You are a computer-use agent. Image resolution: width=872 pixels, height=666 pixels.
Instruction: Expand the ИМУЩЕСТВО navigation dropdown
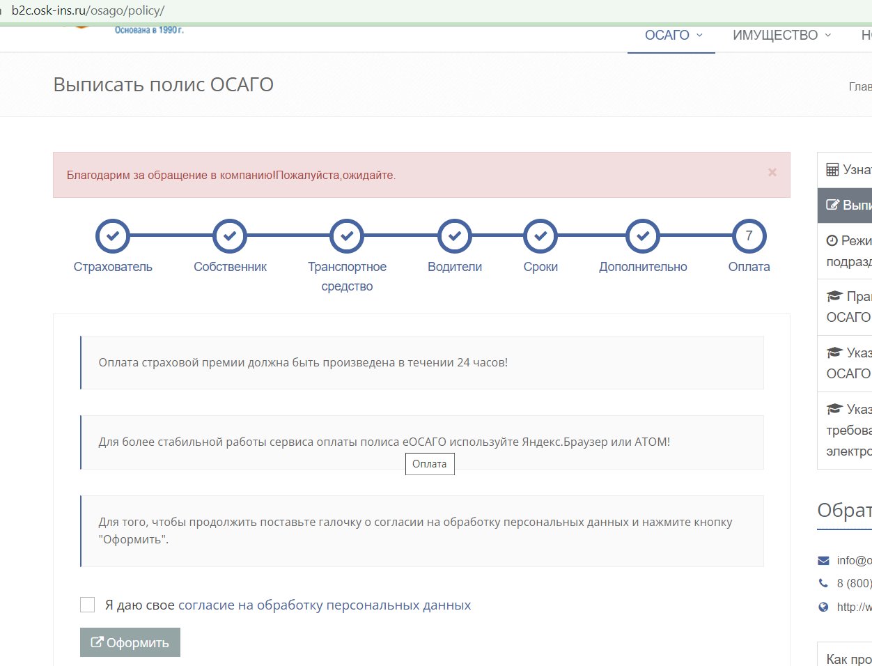[x=781, y=36]
